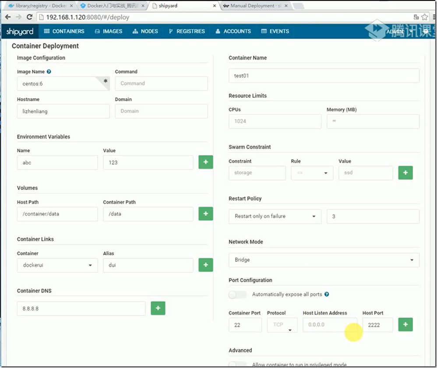
Task: Click the Host Listen Address field
Action: click(x=330, y=325)
